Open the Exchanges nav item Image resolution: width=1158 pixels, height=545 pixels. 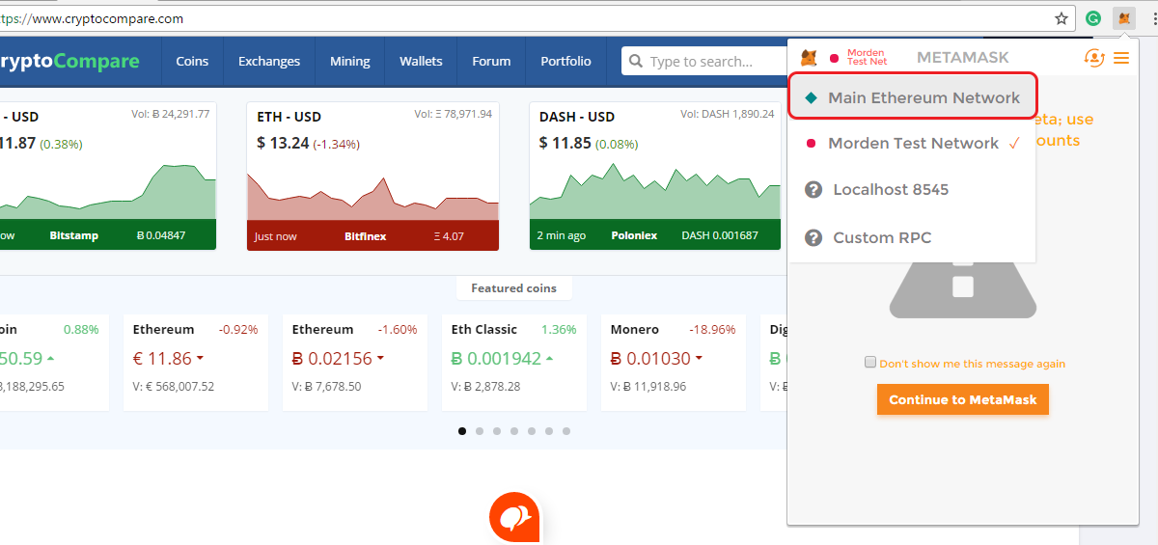tap(269, 61)
